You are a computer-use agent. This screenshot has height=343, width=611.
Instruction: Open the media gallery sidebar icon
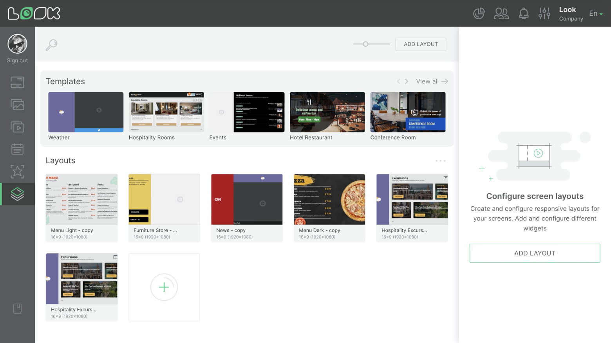[17, 105]
